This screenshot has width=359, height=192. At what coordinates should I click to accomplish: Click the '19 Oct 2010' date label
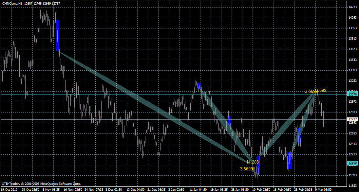[9, 190]
